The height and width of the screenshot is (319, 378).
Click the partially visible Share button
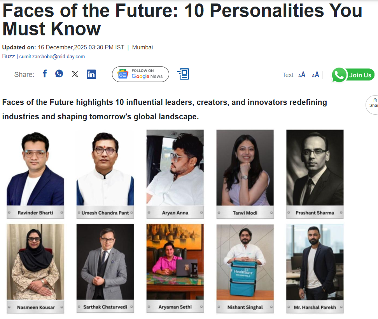click(x=373, y=103)
